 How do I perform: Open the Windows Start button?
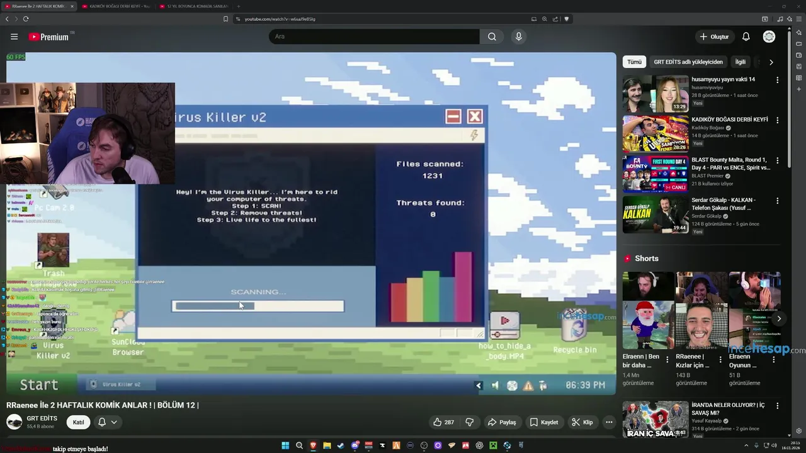pos(285,445)
